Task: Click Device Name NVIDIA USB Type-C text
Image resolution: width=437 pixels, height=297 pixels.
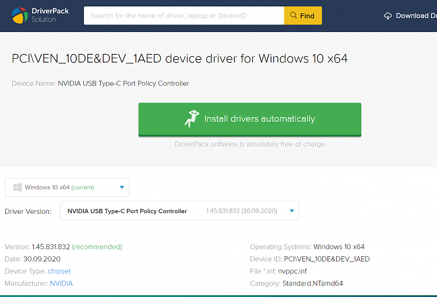Action: click(x=123, y=83)
